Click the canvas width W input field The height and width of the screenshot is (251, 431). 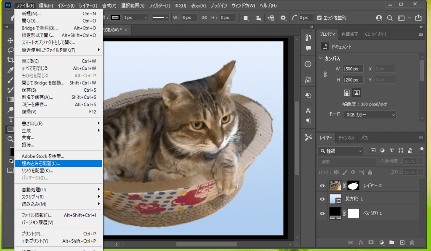[x=352, y=69]
